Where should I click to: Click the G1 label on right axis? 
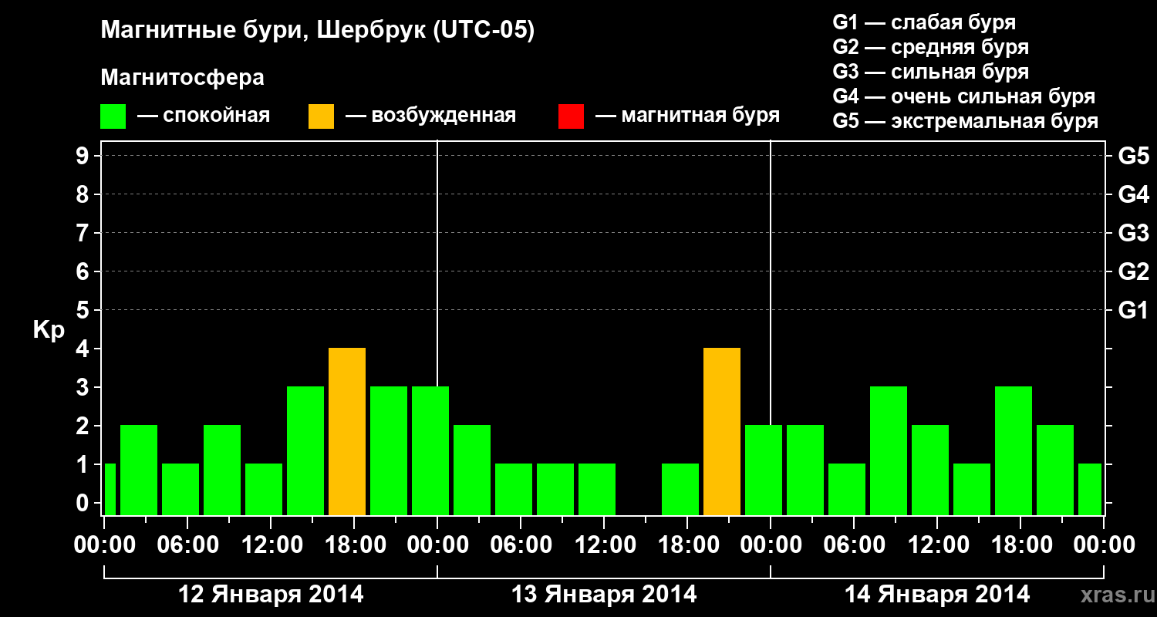(x=1133, y=310)
